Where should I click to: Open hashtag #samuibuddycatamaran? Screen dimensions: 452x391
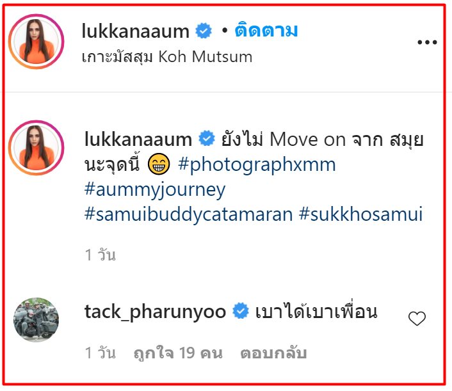[x=189, y=214]
